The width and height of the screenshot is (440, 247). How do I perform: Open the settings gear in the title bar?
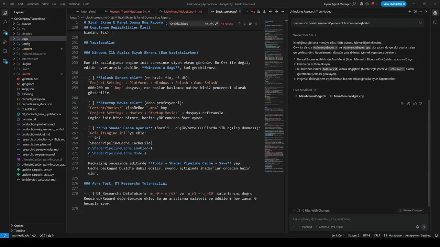(366, 4)
